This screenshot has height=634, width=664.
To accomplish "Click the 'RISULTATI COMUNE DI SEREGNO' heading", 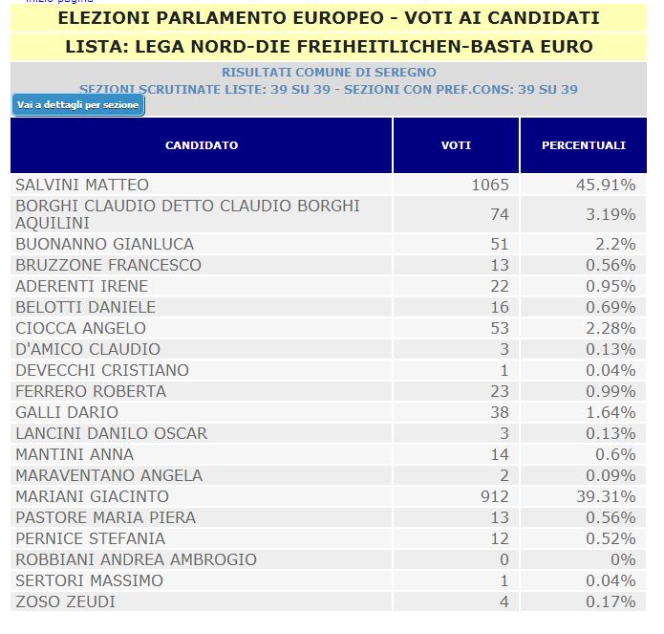I will coord(329,73).
